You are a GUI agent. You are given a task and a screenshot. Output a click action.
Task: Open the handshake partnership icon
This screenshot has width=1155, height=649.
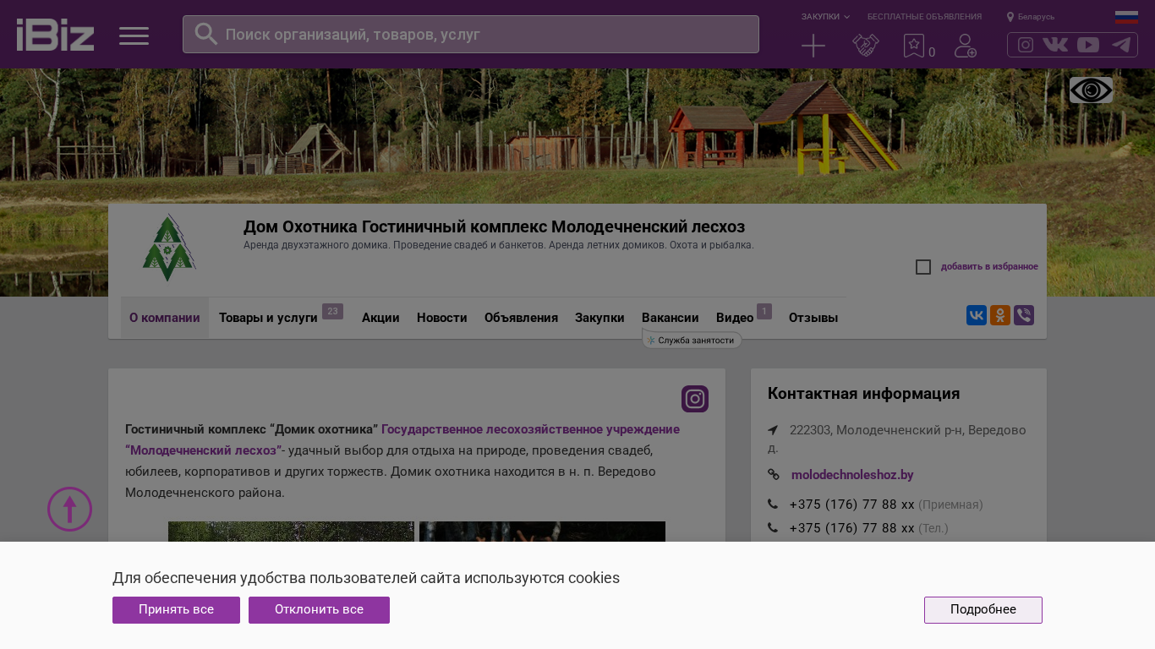pyautogui.click(x=865, y=46)
